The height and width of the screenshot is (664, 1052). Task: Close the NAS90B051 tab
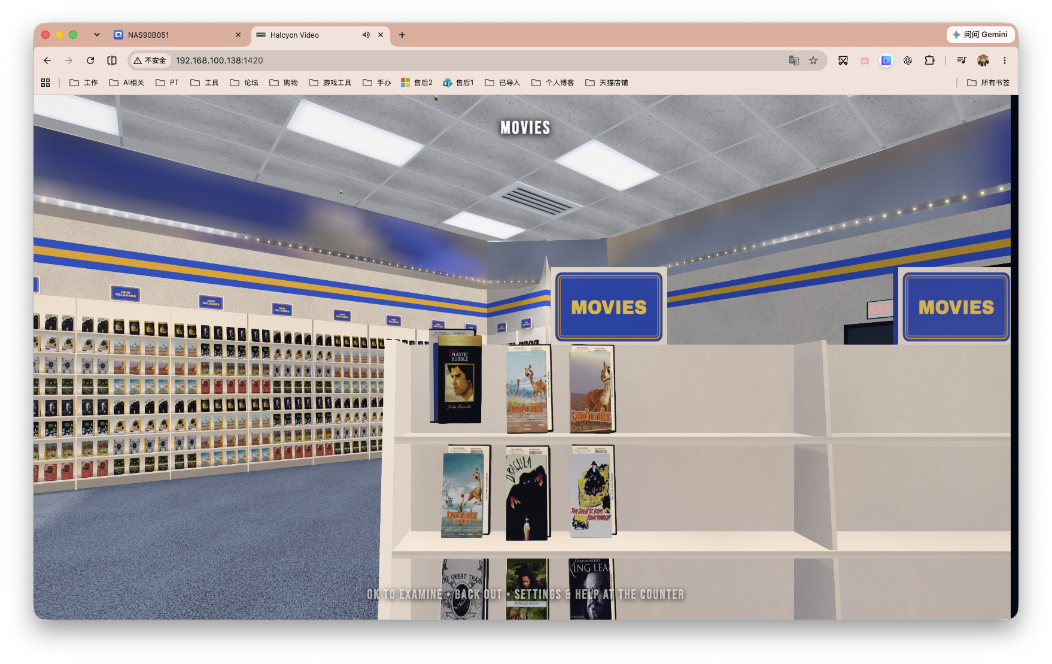[x=238, y=35]
